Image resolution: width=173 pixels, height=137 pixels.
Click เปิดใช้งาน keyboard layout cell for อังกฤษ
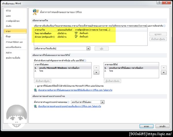click(62, 37)
